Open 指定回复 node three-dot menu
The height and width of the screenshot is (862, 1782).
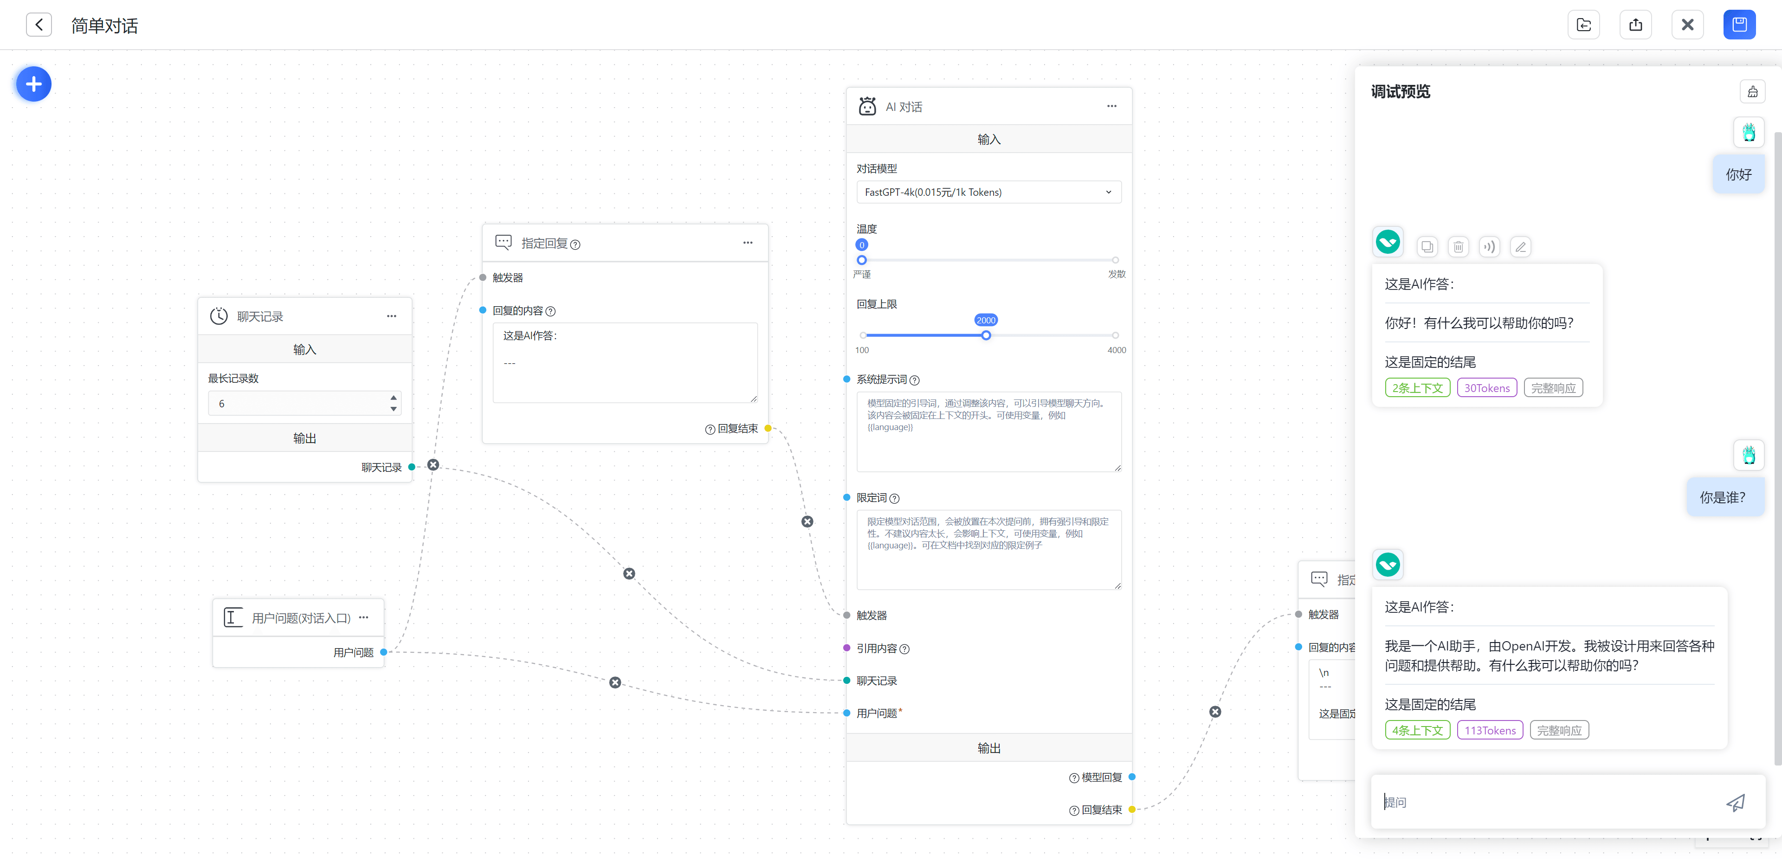pyautogui.click(x=748, y=243)
